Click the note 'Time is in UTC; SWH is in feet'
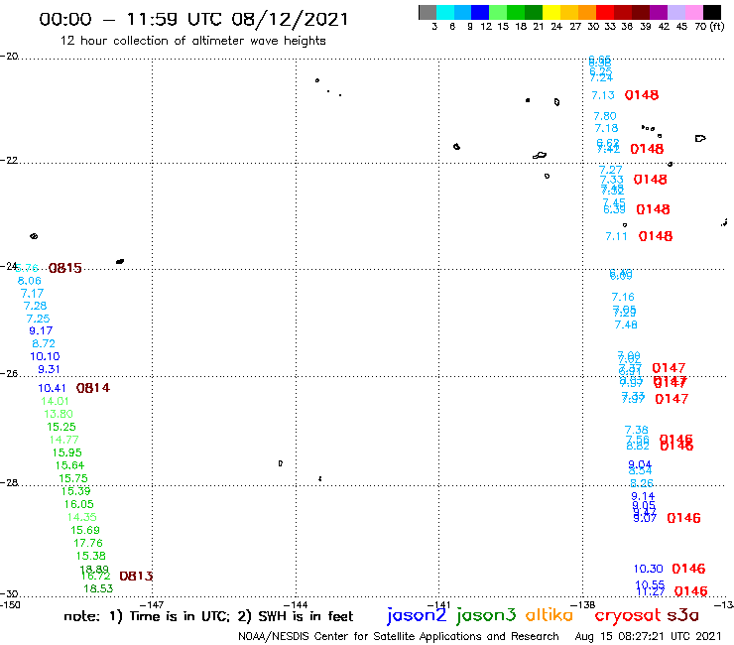The width and height of the screenshot is (734, 645). click(x=208, y=616)
